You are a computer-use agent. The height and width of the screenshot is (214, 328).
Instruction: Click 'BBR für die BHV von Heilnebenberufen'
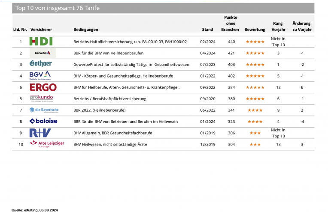[x=108, y=53]
